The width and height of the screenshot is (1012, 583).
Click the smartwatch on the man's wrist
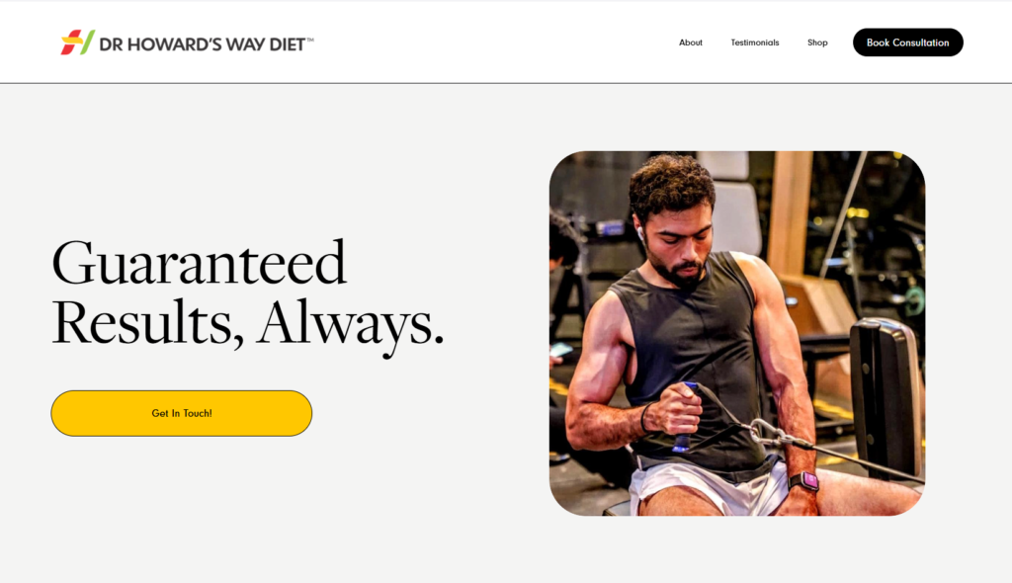click(803, 480)
